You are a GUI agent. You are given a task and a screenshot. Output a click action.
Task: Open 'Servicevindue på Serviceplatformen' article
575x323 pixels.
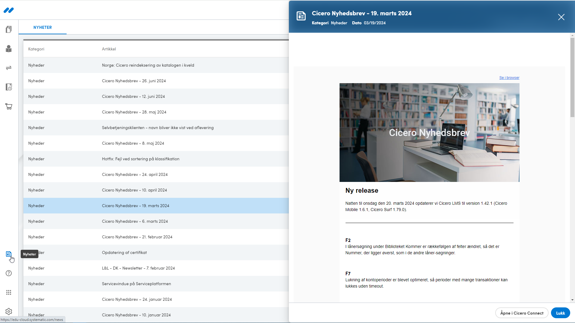(156, 284)
